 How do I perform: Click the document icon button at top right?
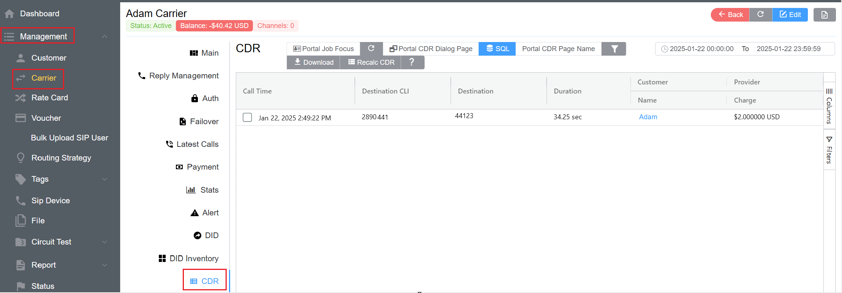point(824,15)
